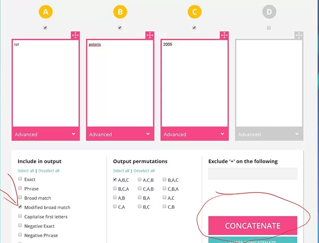Click Deselect all under Output permutations

pyautogui.click(x=144, y=171)
